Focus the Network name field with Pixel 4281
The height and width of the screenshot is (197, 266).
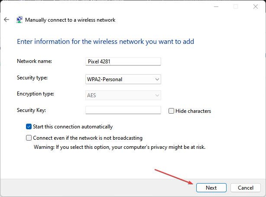123,62
